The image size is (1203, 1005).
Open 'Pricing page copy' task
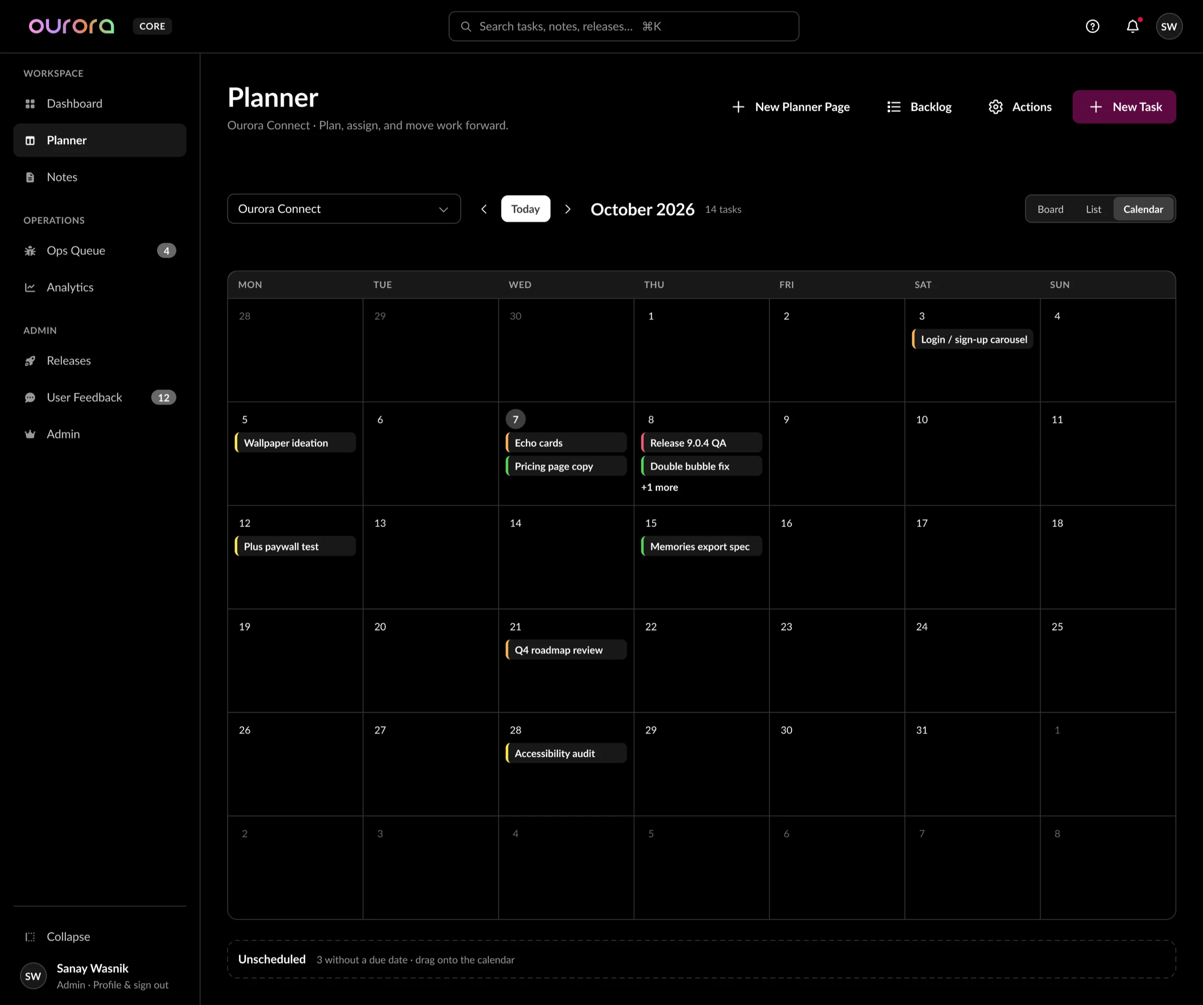coord(566,466)
